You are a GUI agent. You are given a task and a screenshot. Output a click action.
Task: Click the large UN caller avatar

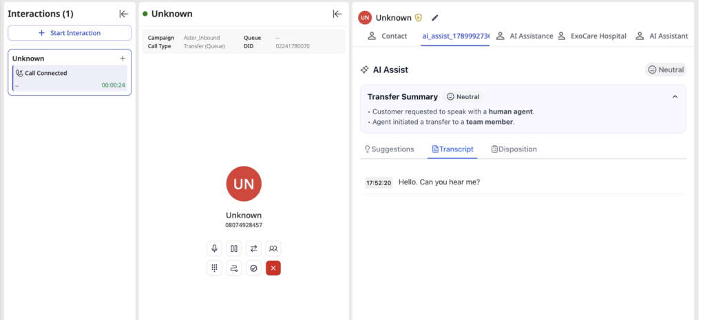coord(244,184)
